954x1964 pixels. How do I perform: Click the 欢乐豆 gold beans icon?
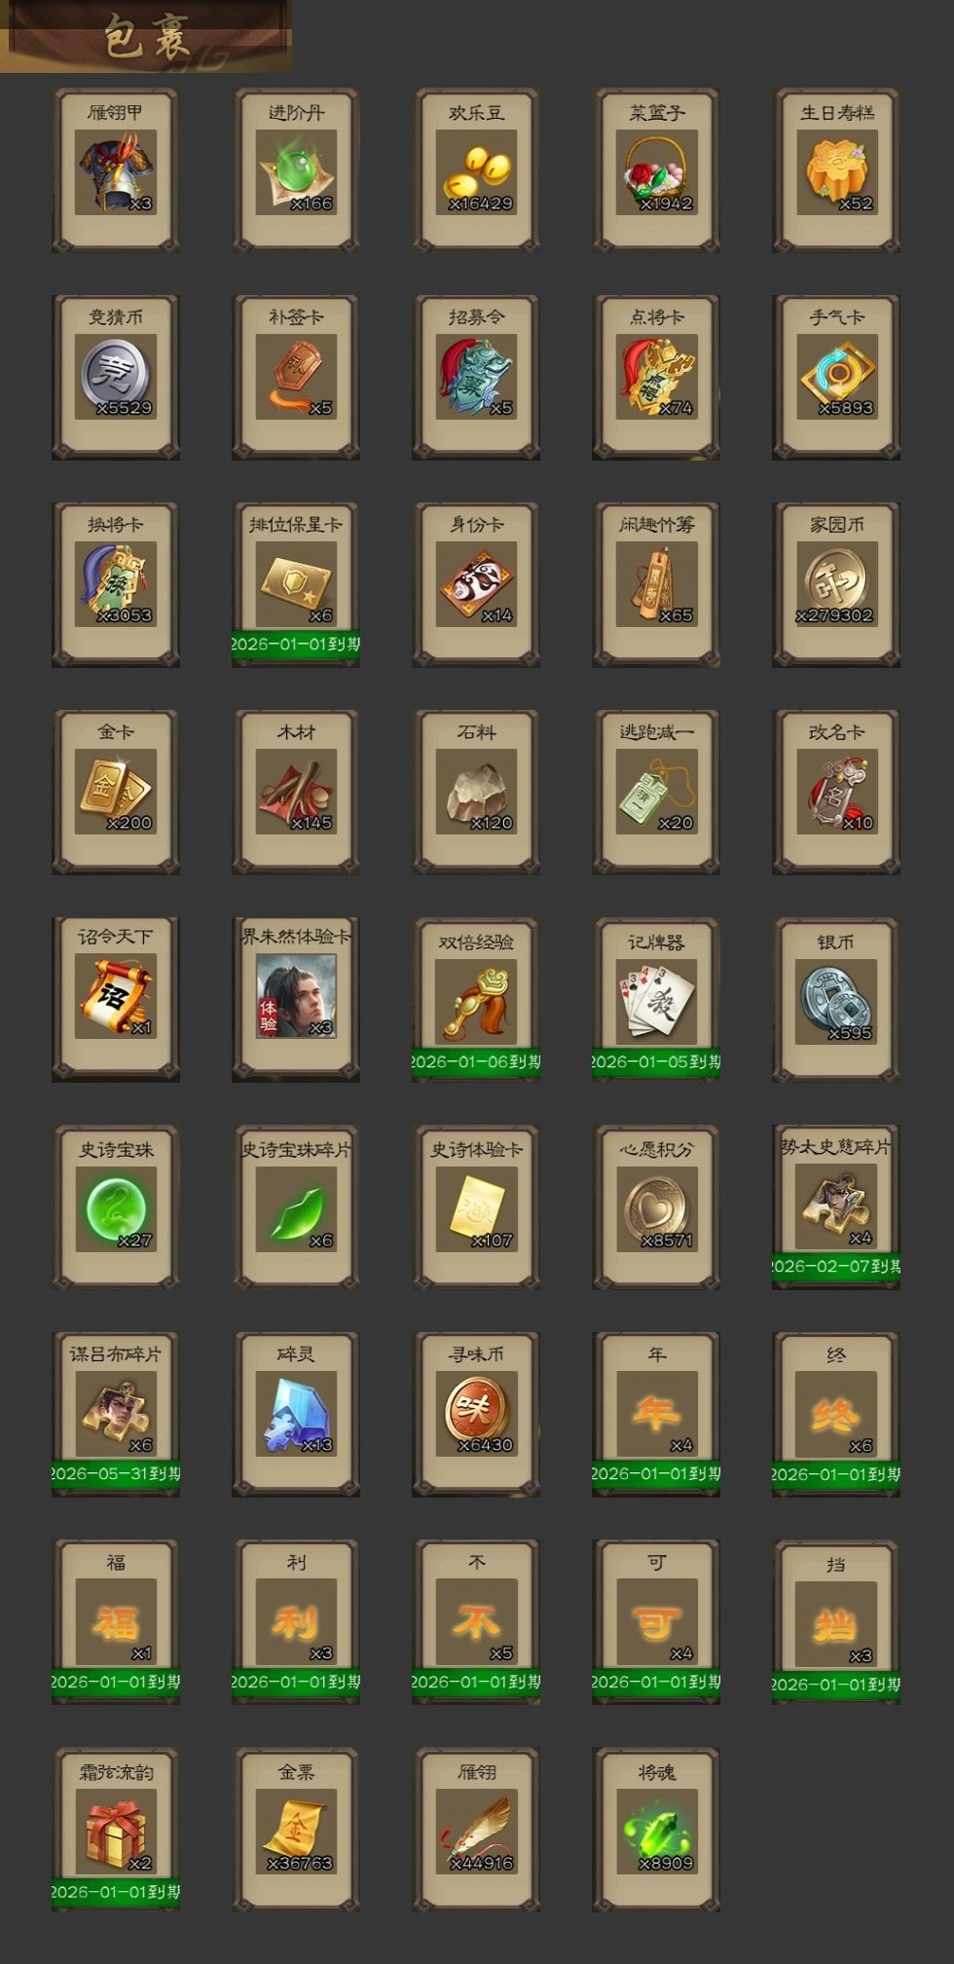click(476, 171)
